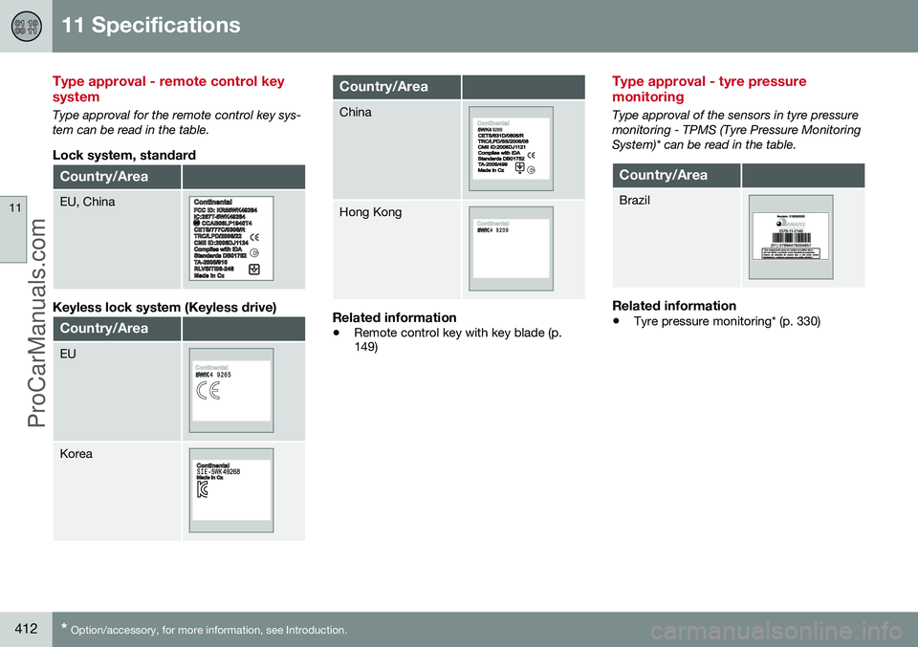Select the "Brazil" table cell

point(676,238)
